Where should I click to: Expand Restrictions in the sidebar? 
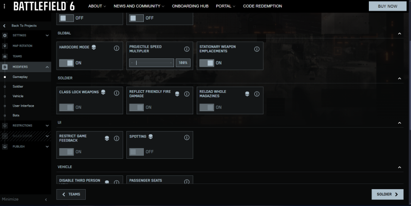[47, 126]
